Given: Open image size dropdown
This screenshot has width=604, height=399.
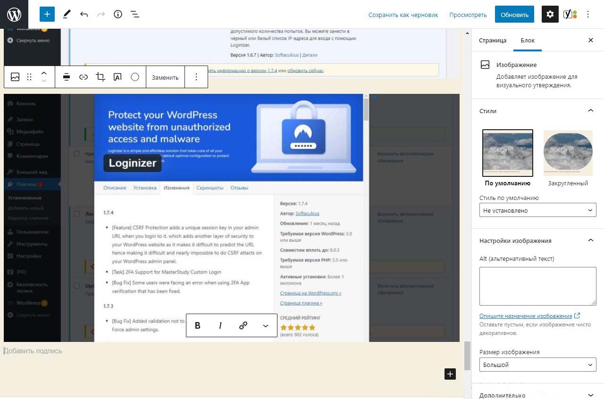Looking at the screenshot, I should [x=537, y=365].
